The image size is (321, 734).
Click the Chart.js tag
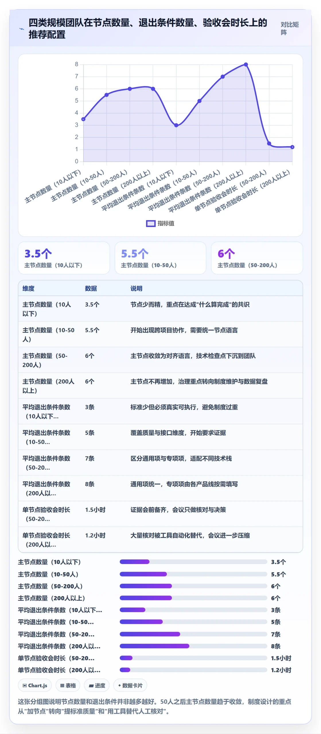[x=35, y=686]
